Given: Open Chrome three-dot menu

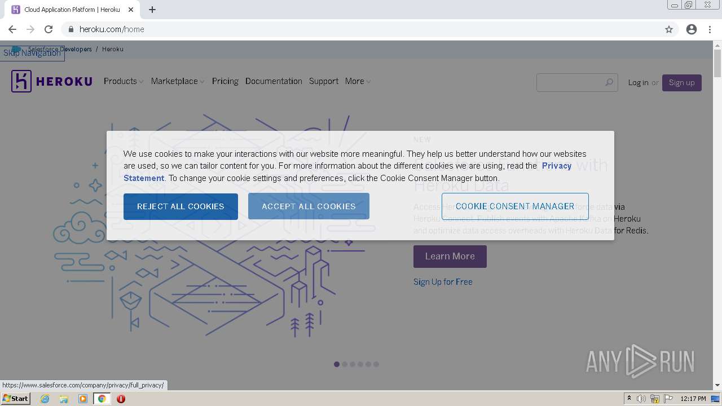Looking at the screenshot, I should point(710,29).
